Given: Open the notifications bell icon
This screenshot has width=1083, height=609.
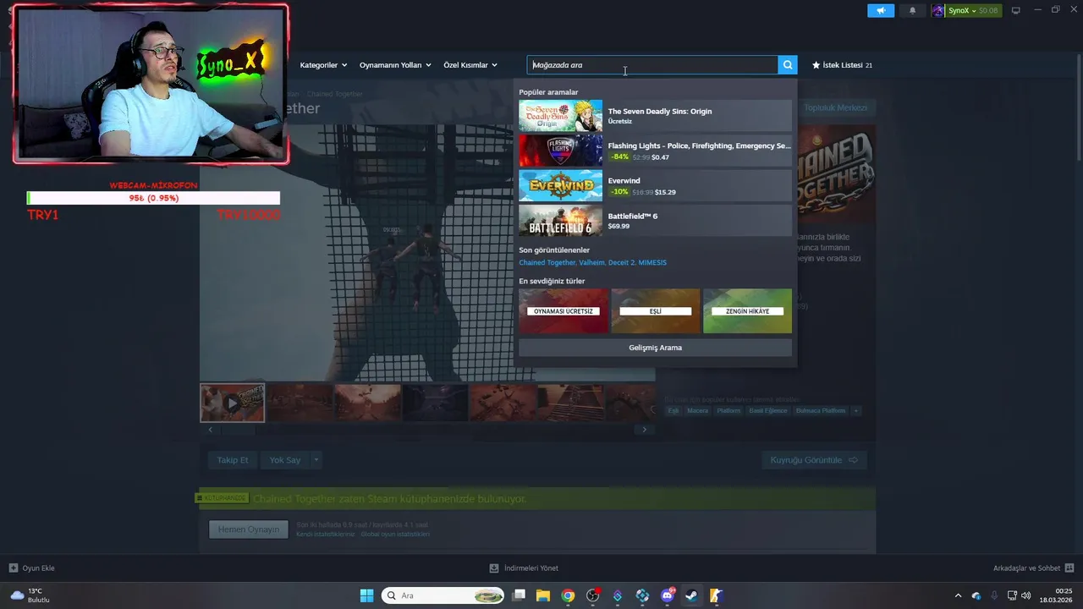Looking at the screenshot, I should [x=912, y=11].
